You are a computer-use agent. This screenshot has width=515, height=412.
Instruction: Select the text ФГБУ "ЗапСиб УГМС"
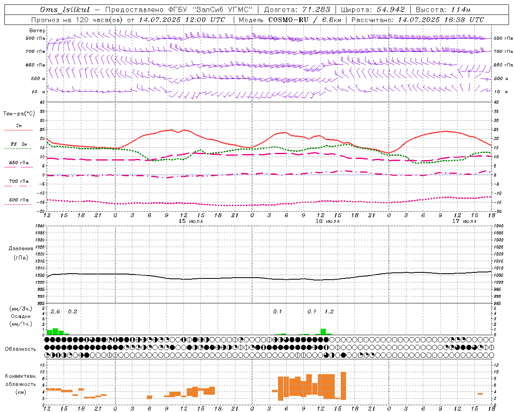tap(211, 10)
